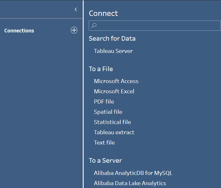
Task: Connect to a Microsoft Access file
Action: pos(116,81)
